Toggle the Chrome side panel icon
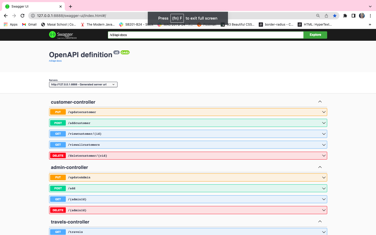 click(354, 16)
